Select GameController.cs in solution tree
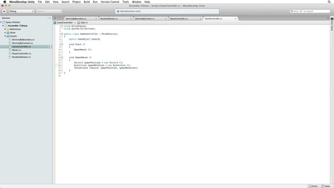The width and height of the screenshot is (334, 188). pos(21,46)
